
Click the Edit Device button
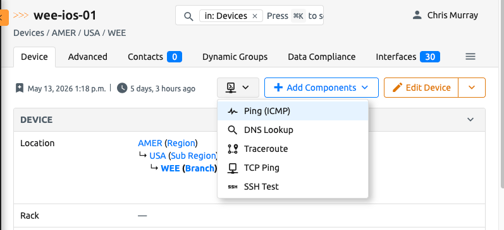coord(421,88)
